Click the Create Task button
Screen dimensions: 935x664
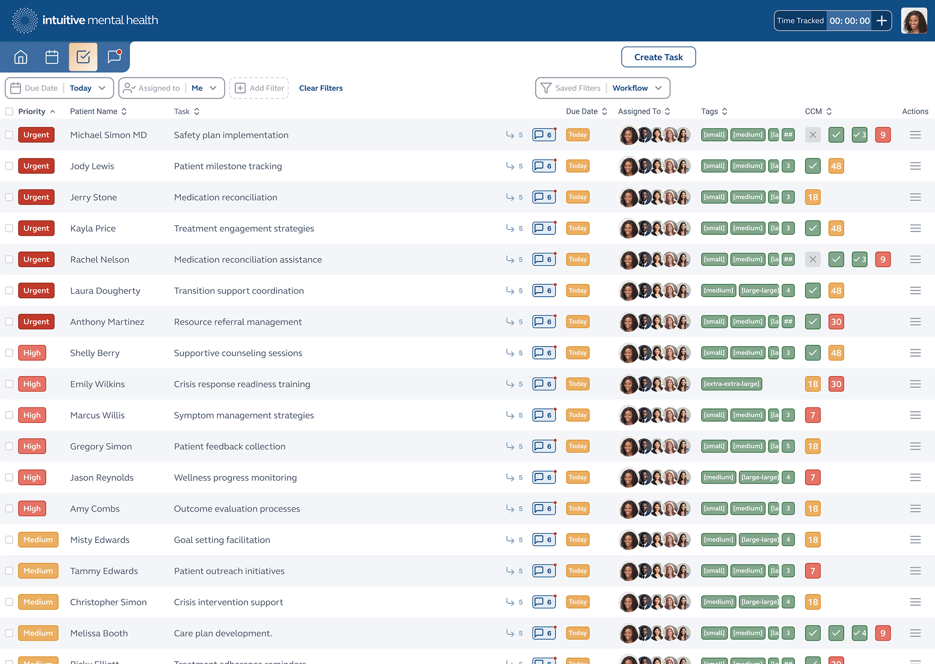[x=658, y=57]
